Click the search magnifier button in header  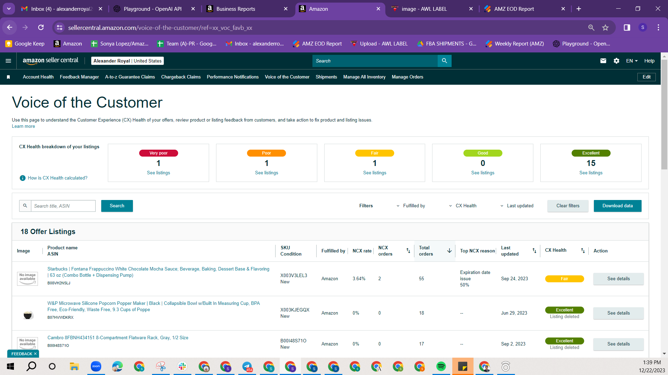click(444, 61)
